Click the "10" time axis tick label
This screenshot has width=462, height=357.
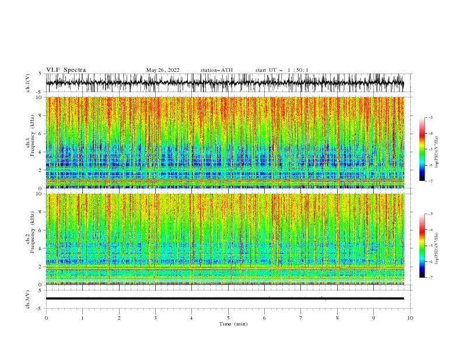[x=410, y=318]
